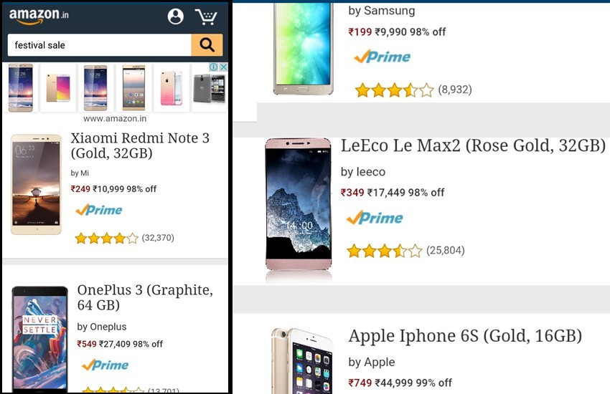Open Apple Iphone 6S (Gold, 16GB) listing

click(465, 335)
